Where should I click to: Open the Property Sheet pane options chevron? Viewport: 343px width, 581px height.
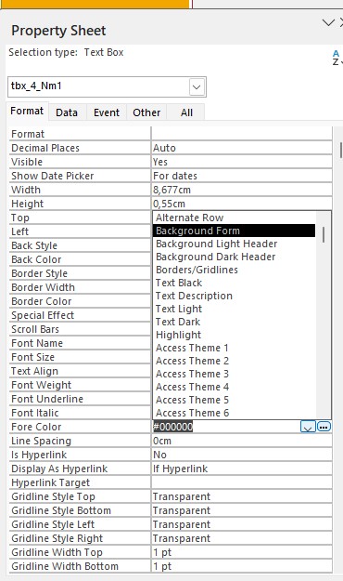point(328,23)
